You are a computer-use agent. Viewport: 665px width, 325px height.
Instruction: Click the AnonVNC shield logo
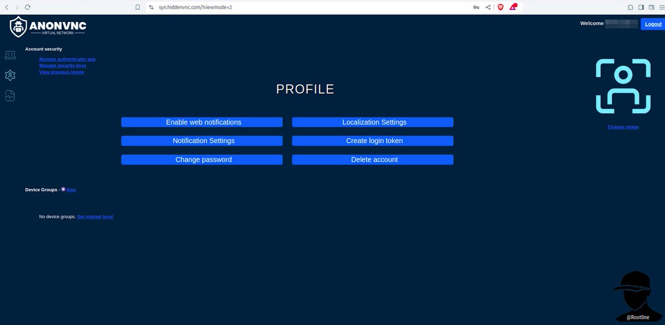(x=18, y=27)
